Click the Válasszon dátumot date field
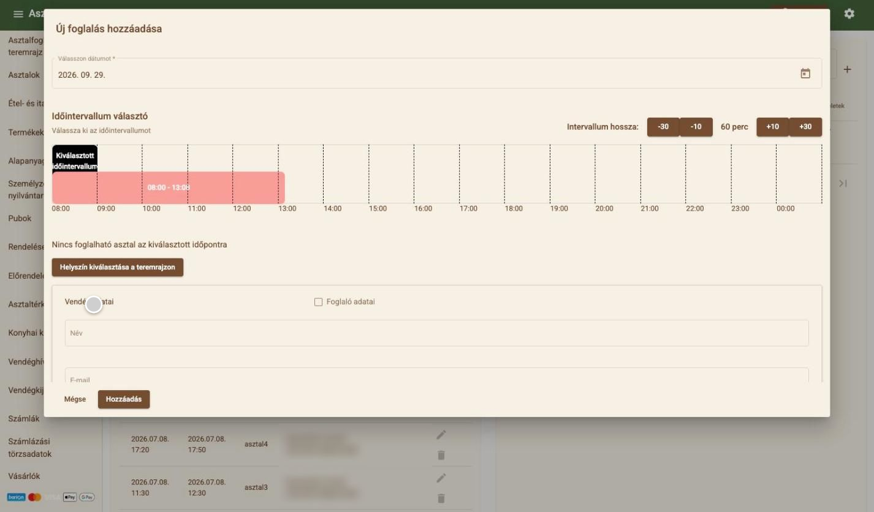This screenshot has width=874, height=512. (x=436, y=73)
